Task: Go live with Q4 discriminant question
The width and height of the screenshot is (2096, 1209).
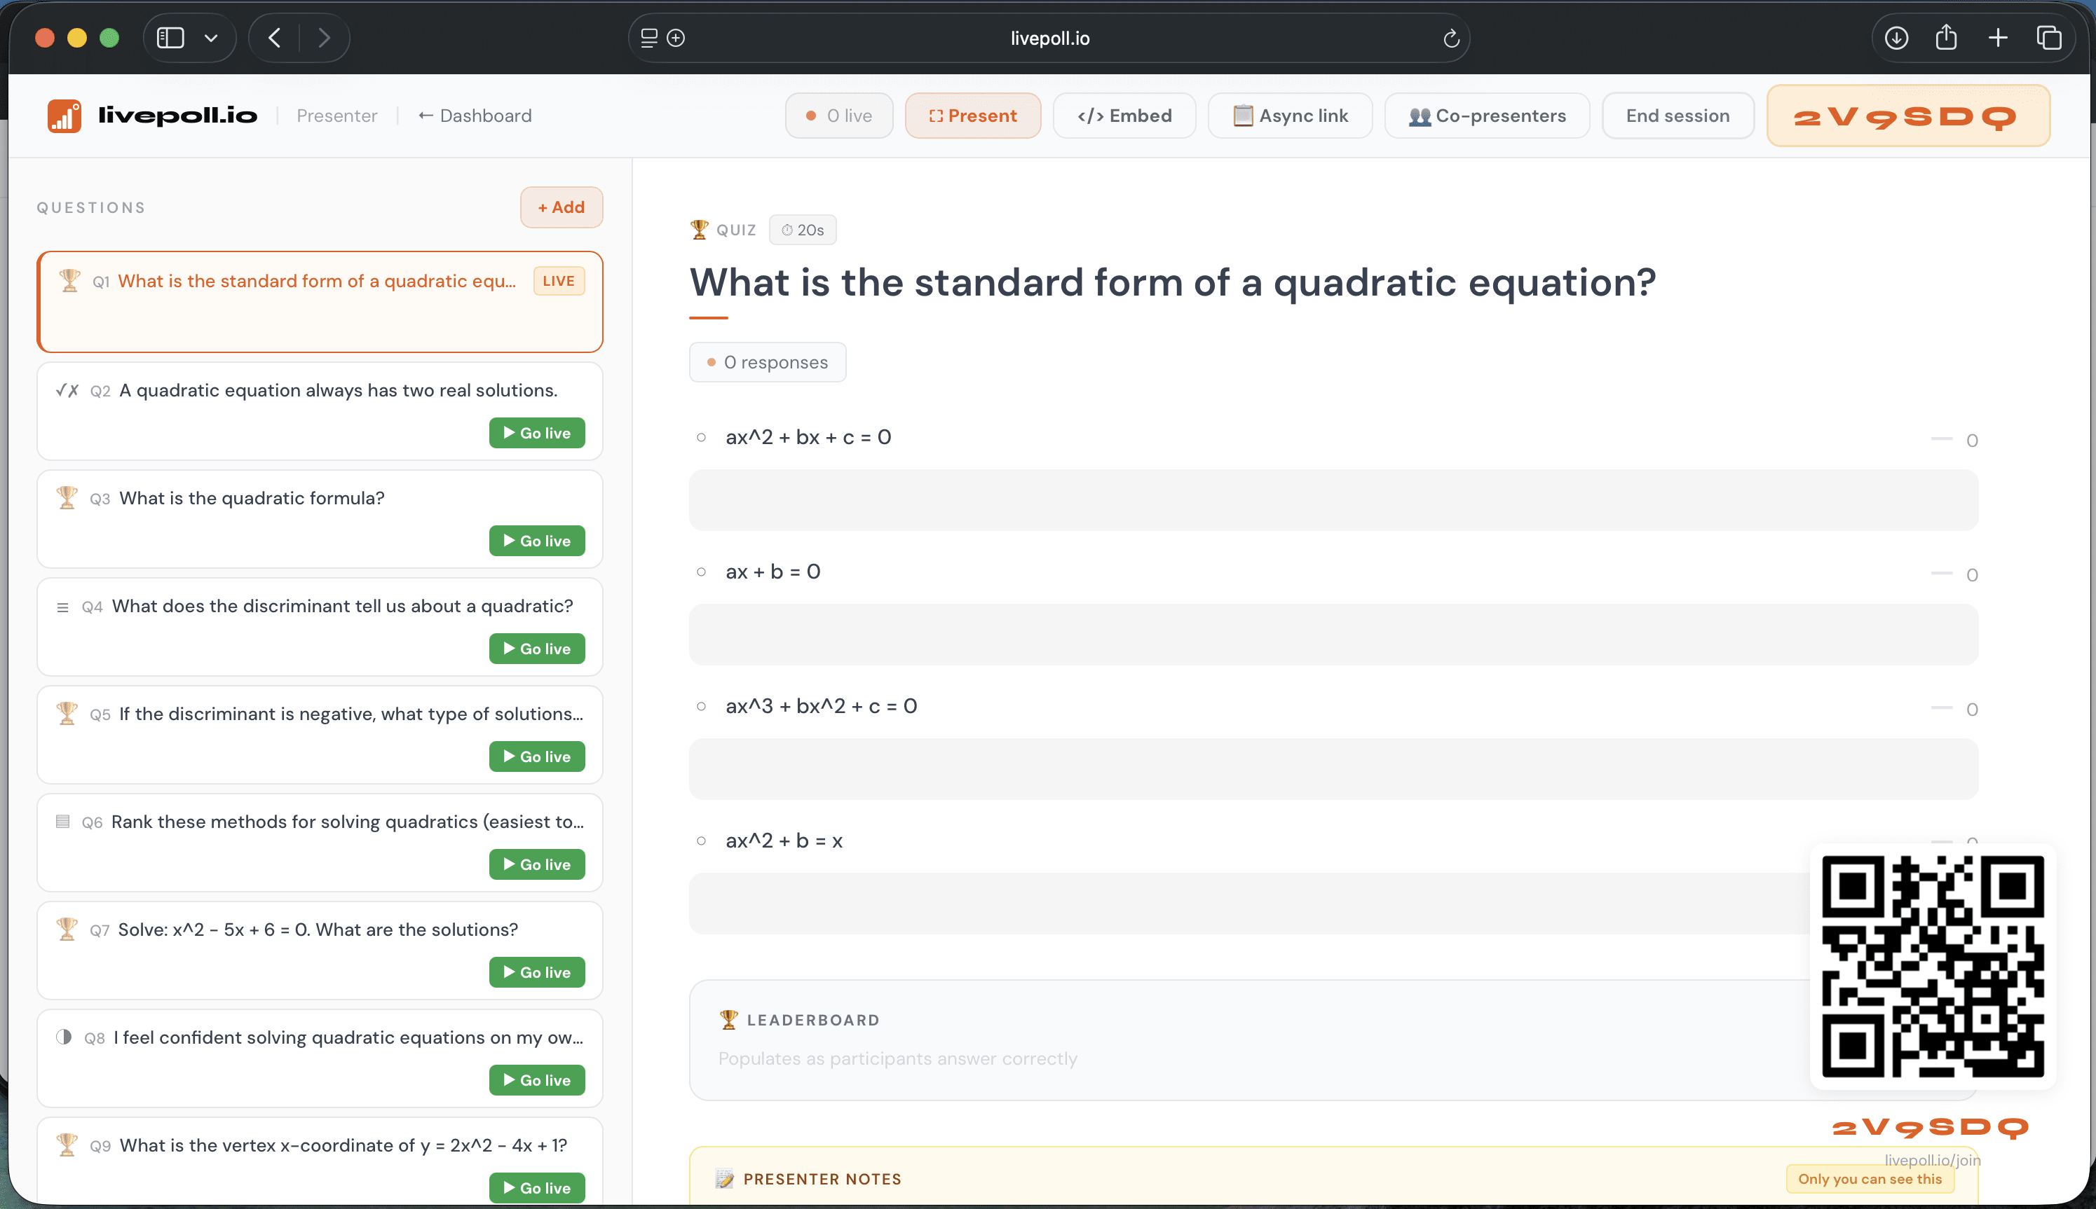Action: click(537, 649)
